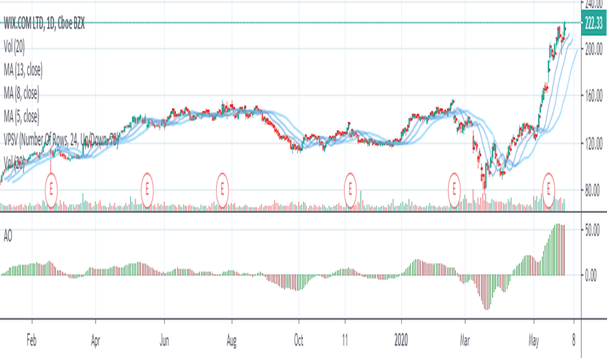
Task: Click the 50.00 label on AO scale
Action: 592,230
